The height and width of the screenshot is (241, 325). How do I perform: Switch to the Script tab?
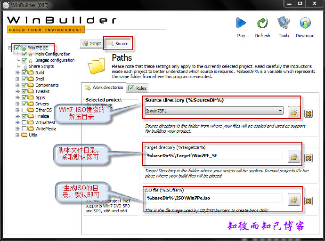click(92, 43)
